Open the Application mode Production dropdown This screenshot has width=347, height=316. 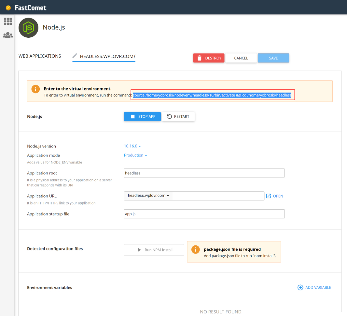point(135,155)
